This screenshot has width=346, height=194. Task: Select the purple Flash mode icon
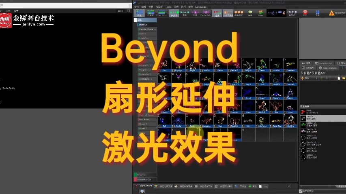pyautogui.click(x=195, y=13)
